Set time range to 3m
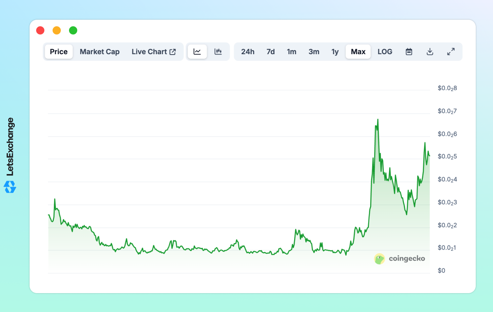Screen dimensions: 493x312 coord(314,52)
